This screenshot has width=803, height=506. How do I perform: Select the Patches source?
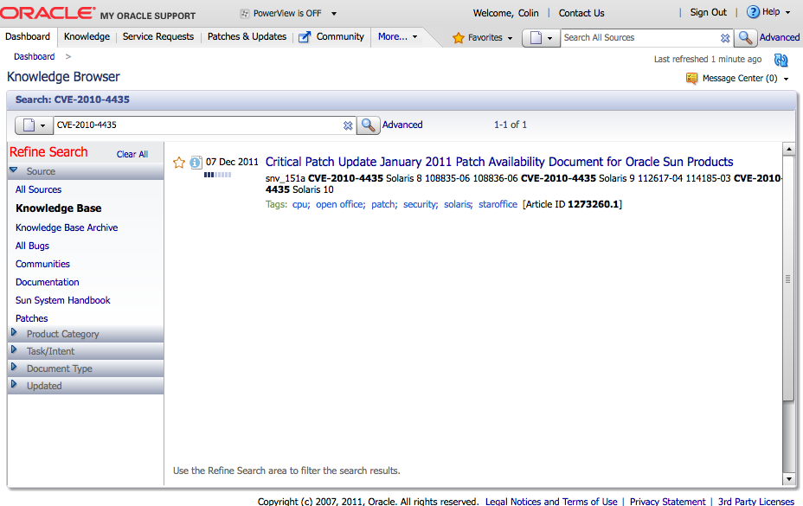coord(32,318)
